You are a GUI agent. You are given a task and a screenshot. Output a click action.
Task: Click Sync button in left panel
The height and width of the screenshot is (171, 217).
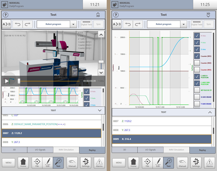coord(99,24)
